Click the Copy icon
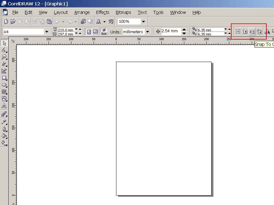The height and width of the screenshot is (205, 274). (x=42, y=22)
